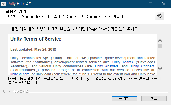Close the Unity Hub installer window
Image resolution: width=171 pixels, height=105 pixels.
point(164,4)
